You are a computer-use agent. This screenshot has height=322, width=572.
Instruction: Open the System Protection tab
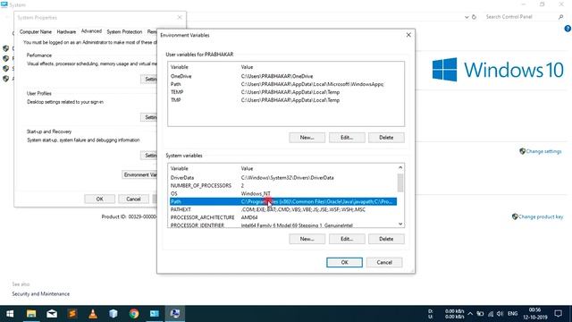(x=124, y=32)
